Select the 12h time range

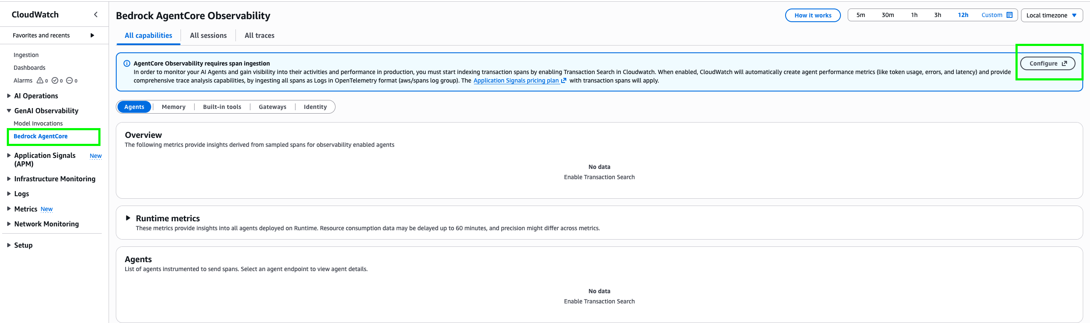click(x=963, y=15)
